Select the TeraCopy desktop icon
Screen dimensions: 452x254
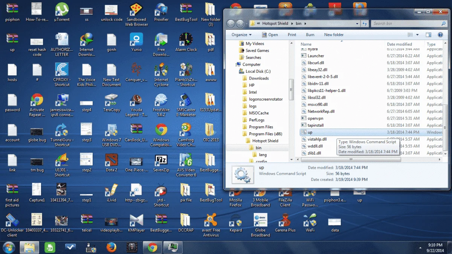point(111,102)
